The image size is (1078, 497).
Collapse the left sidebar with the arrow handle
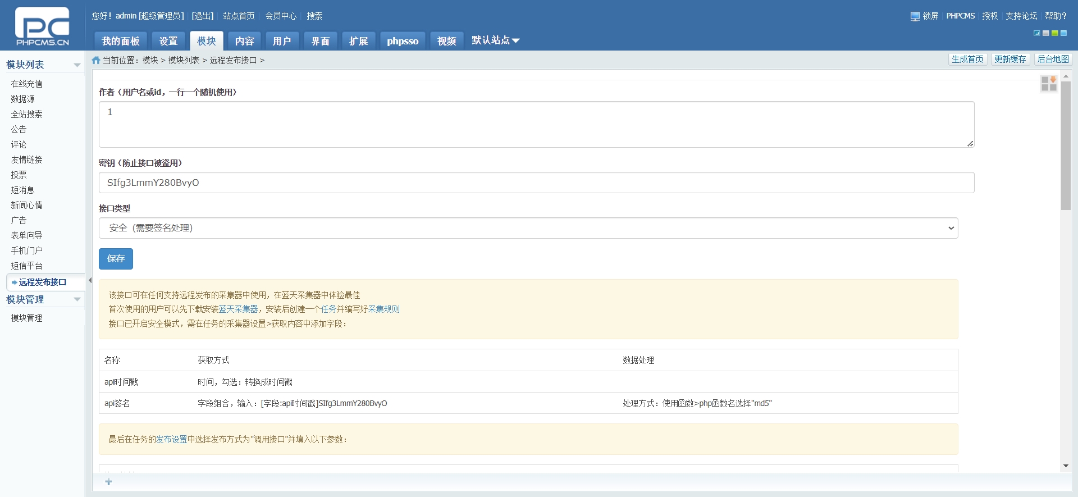point(90,280)
